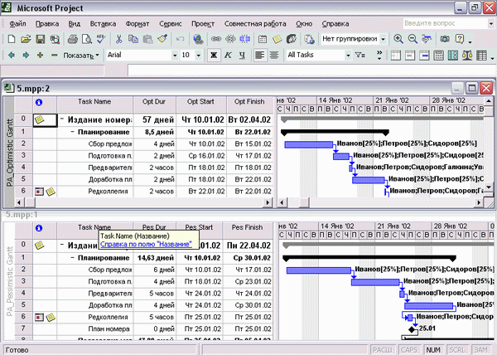Image resolution: width=497 pixels, height=355 pixels.
Task: Click the New document icon
Action: pos(12,39)
